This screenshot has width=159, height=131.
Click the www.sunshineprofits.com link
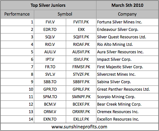click(79, 127)
